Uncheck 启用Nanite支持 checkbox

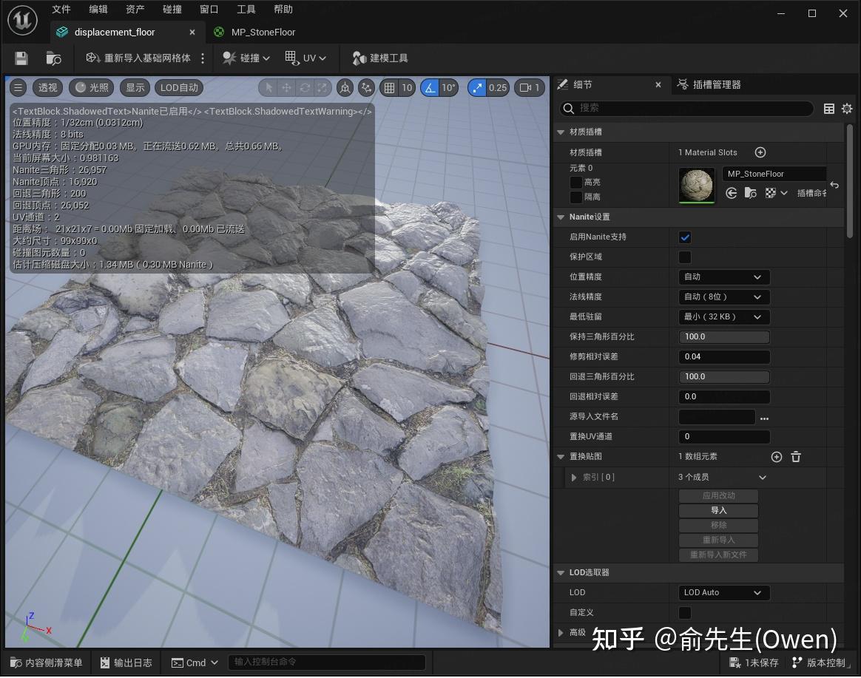coord(684,237)
